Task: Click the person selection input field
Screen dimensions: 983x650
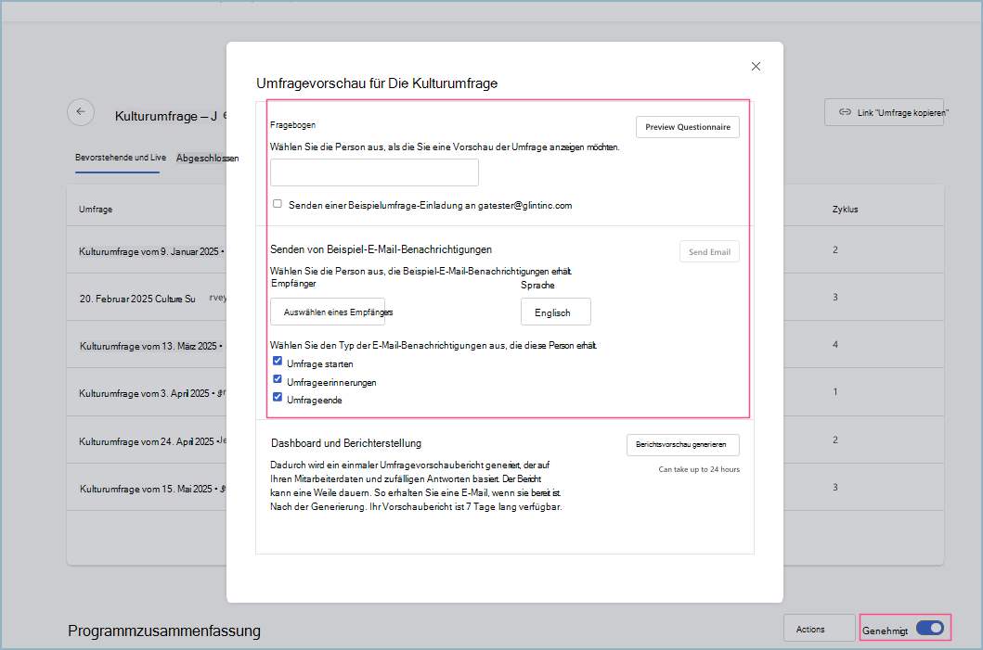Action: 374,172
